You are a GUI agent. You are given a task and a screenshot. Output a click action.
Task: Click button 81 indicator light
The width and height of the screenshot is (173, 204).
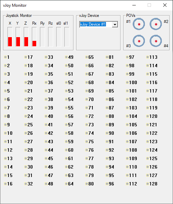coord(107,57)
